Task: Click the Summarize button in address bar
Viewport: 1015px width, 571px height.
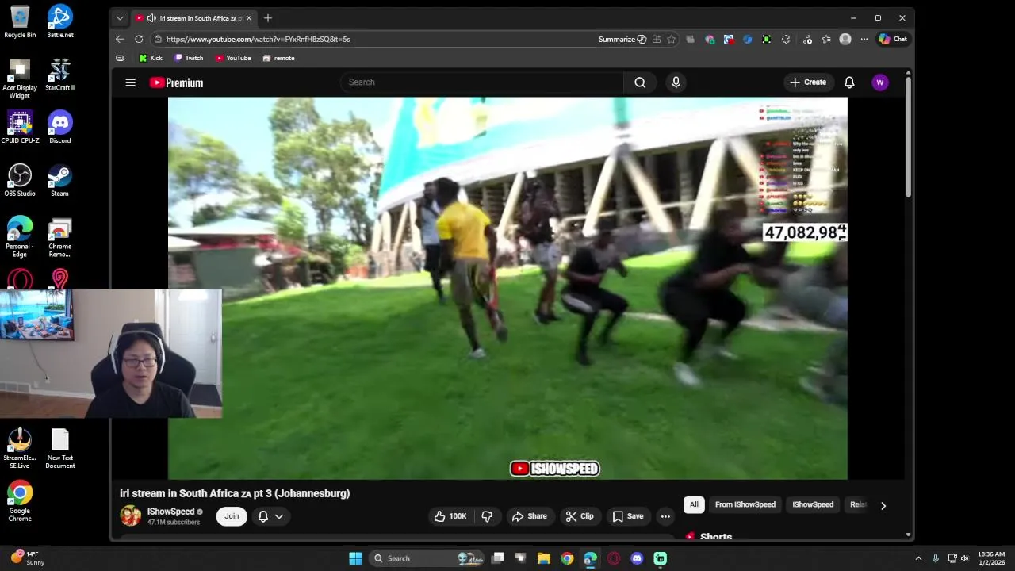Action: (x=622, y=39)
